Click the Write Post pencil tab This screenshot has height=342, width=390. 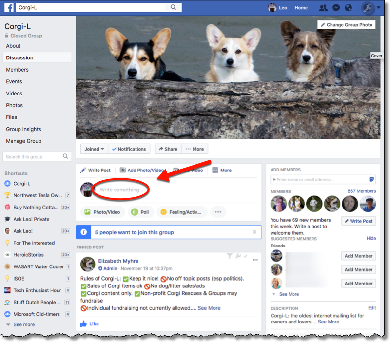96,170
